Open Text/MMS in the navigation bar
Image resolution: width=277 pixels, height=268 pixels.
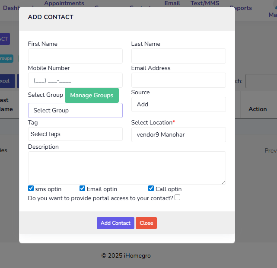point(205,3)
